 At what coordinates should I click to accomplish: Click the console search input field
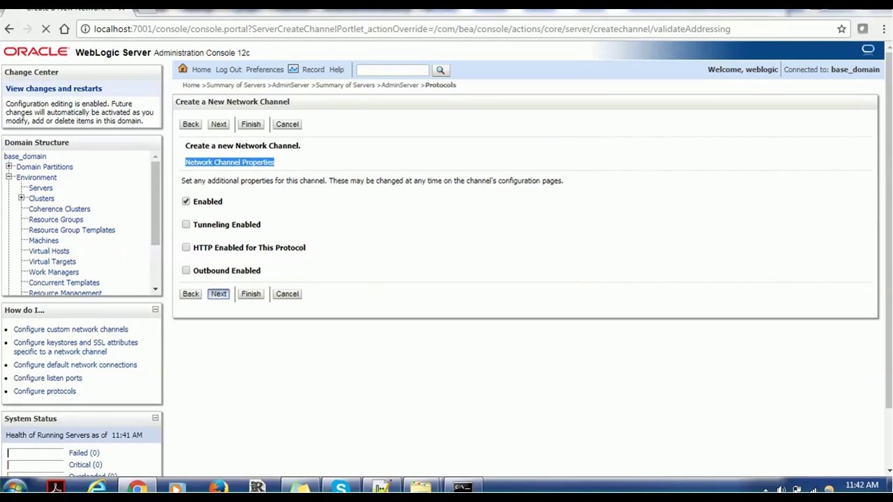coord(393,70)
